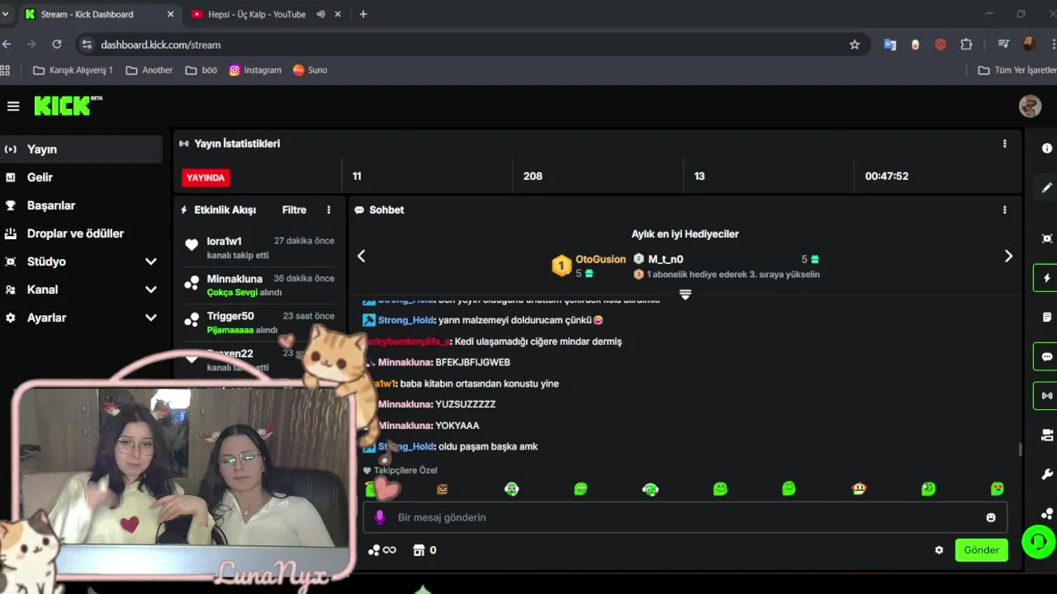
Task: Click the collapse handle below the gifters banner
Action: tap(685, 295)
